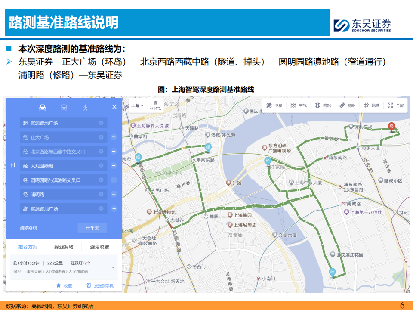Remove the 圆明园路与滇池路交叉口 waypoint
This screenshot has width=413, height=310.
point(114,180)
